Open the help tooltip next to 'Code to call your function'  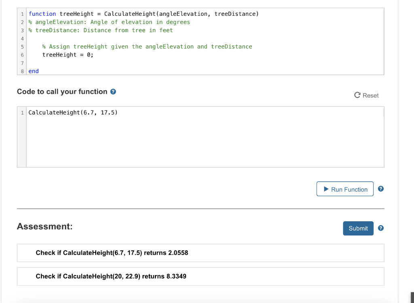(x=112, y=91)
